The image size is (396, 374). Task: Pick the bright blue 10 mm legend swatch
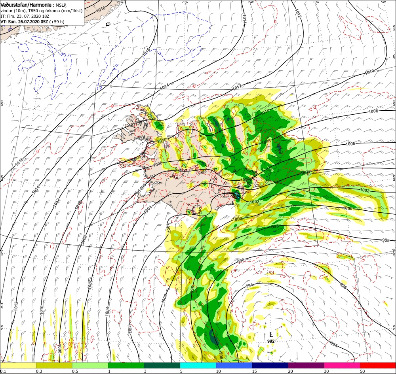tap(234, 365)
